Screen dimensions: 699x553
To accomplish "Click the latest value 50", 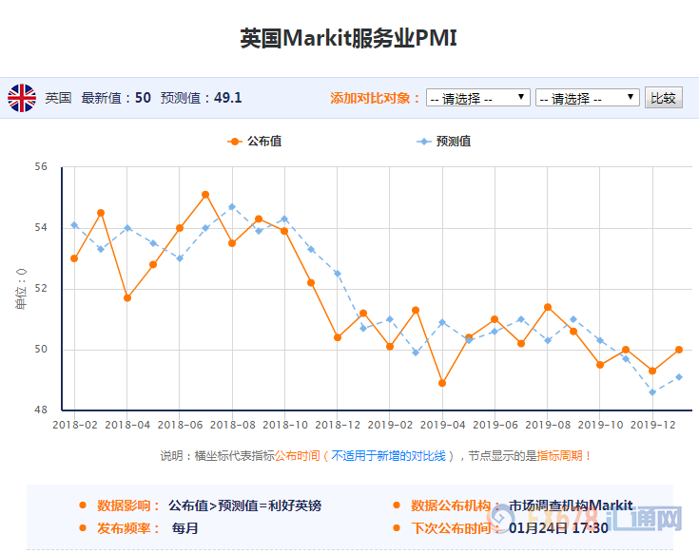I will point(143,98).
